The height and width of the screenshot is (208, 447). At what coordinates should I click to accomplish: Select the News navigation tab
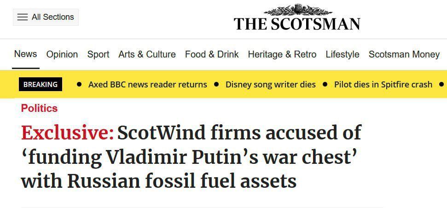tap(25, 54)
